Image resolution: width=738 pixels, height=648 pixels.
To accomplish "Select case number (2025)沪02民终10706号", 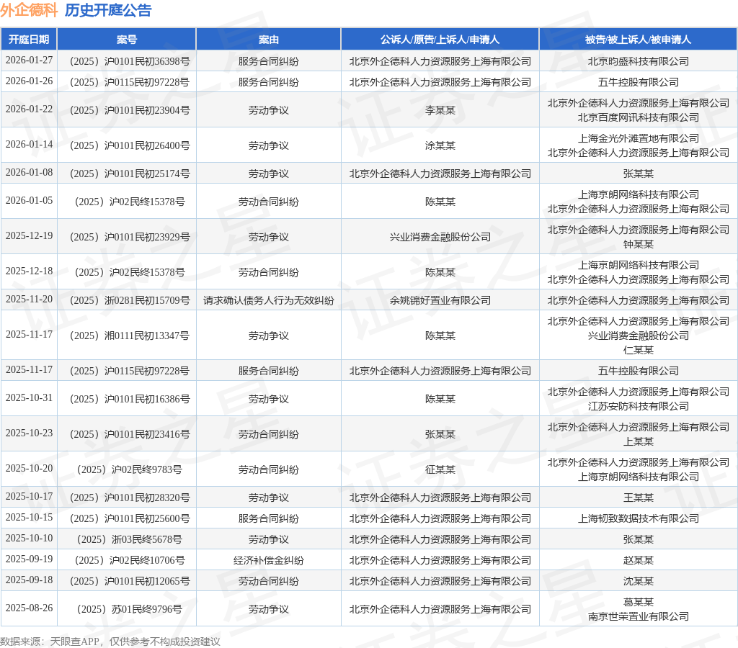I will (x=130, y=560).
